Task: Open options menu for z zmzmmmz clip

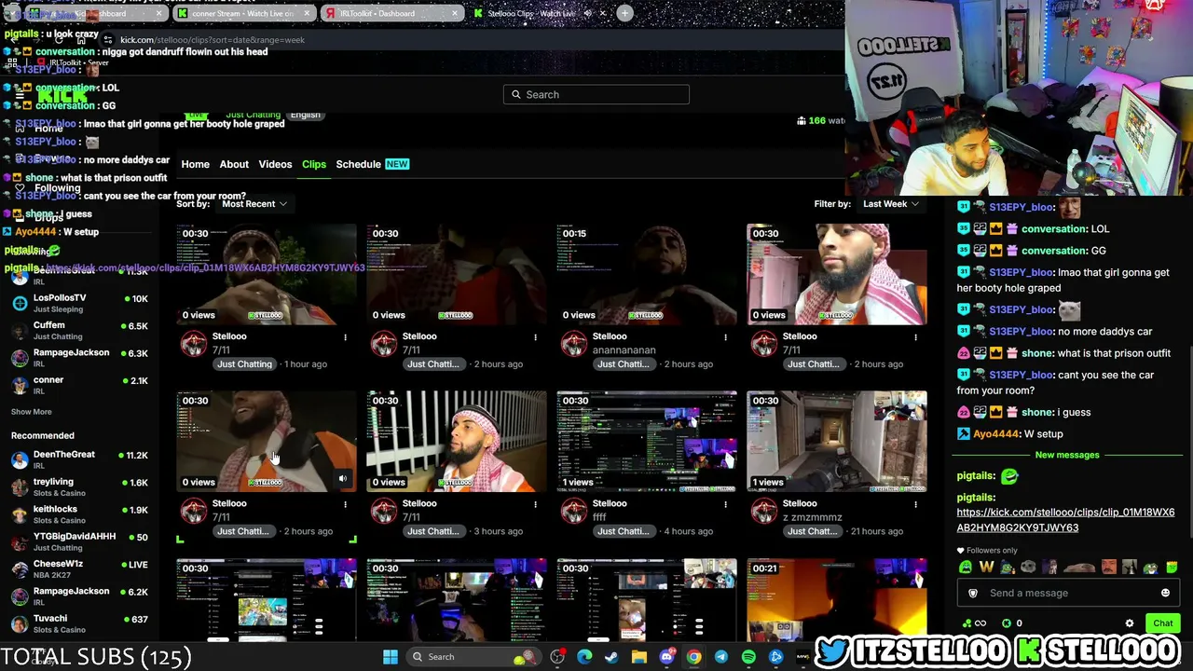Action: pos(915,504)
